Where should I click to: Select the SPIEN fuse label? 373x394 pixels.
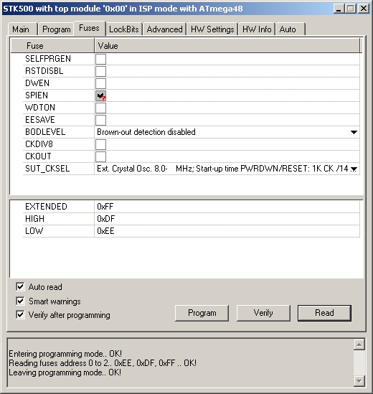(x=37, y=95)
